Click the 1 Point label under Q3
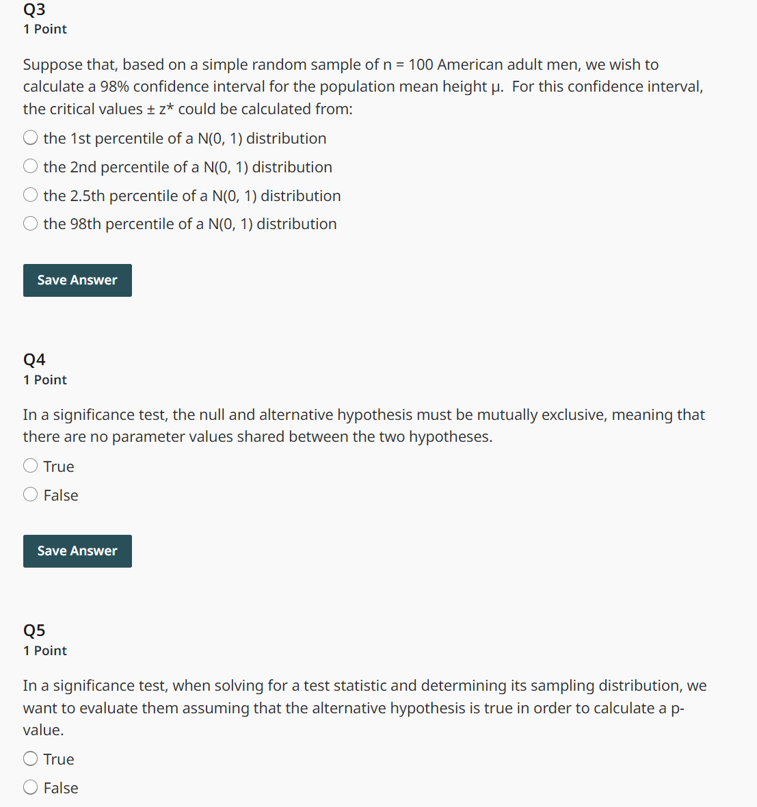This screenshot has width=757, height=807. [x=45, y=29]
